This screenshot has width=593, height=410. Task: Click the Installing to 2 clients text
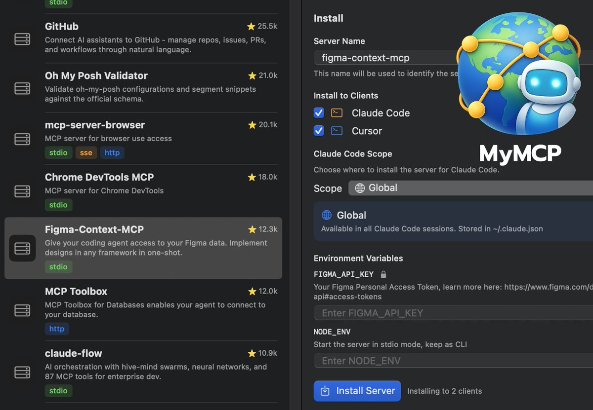pyautogui.click(x=444, y=391)
